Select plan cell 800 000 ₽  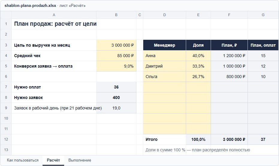[229, 77]
